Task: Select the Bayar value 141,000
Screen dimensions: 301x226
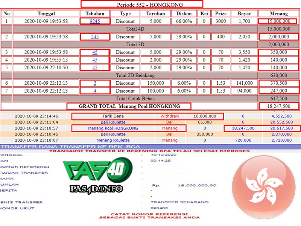Action: point(244,83)
